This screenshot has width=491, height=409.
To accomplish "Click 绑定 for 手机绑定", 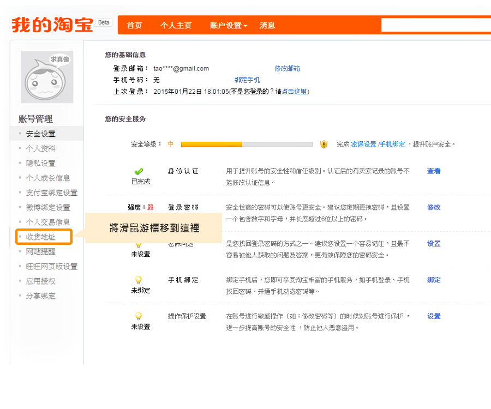I will [x=434, y=280].
